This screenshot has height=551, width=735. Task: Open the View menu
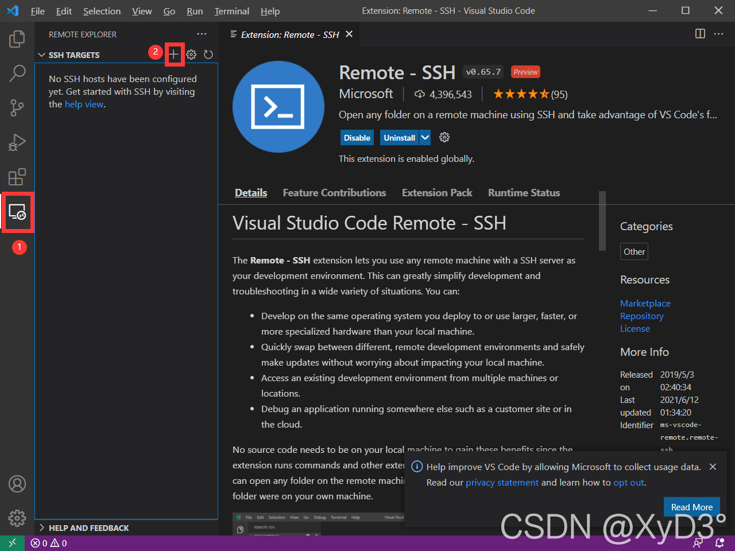coord(142,11)
